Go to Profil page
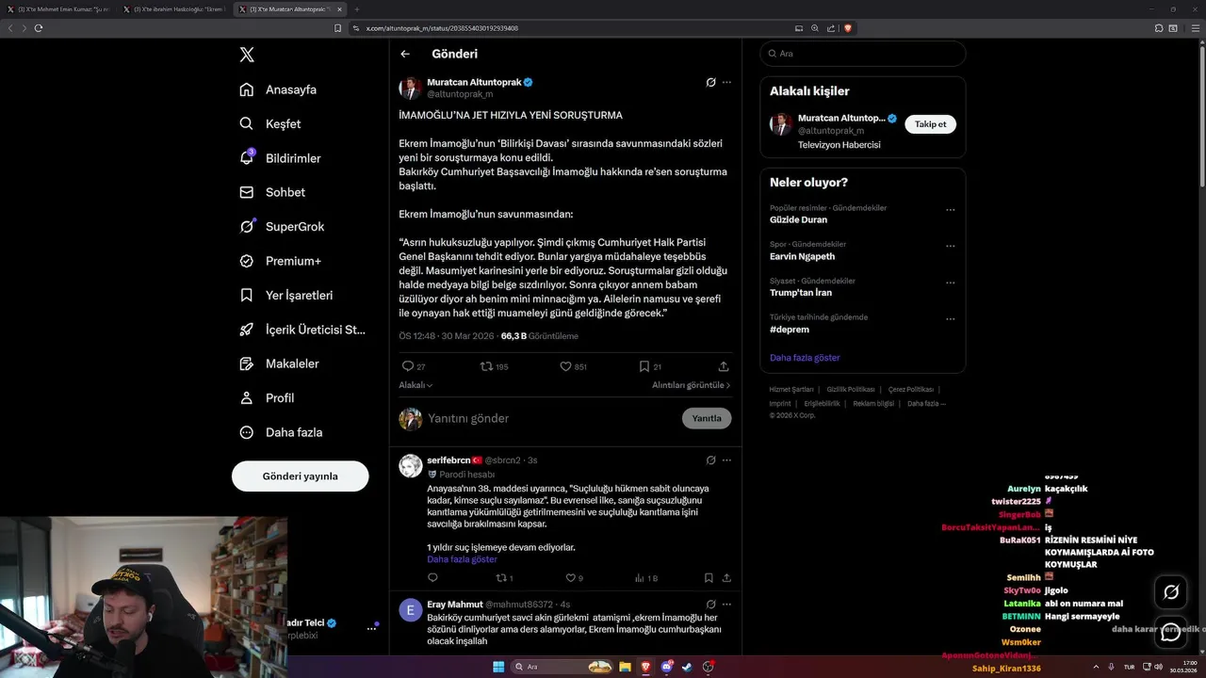1206x678 pixels. coord(267,397)
